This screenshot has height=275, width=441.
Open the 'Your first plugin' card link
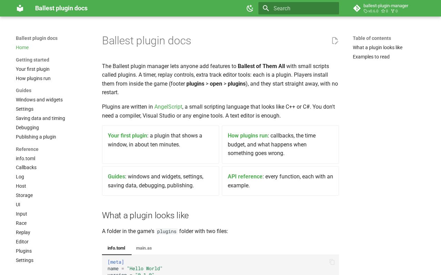pos(127,135)
